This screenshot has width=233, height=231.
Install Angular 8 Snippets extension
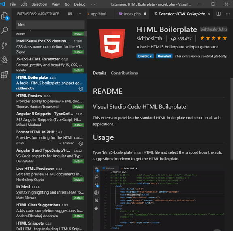78,125
